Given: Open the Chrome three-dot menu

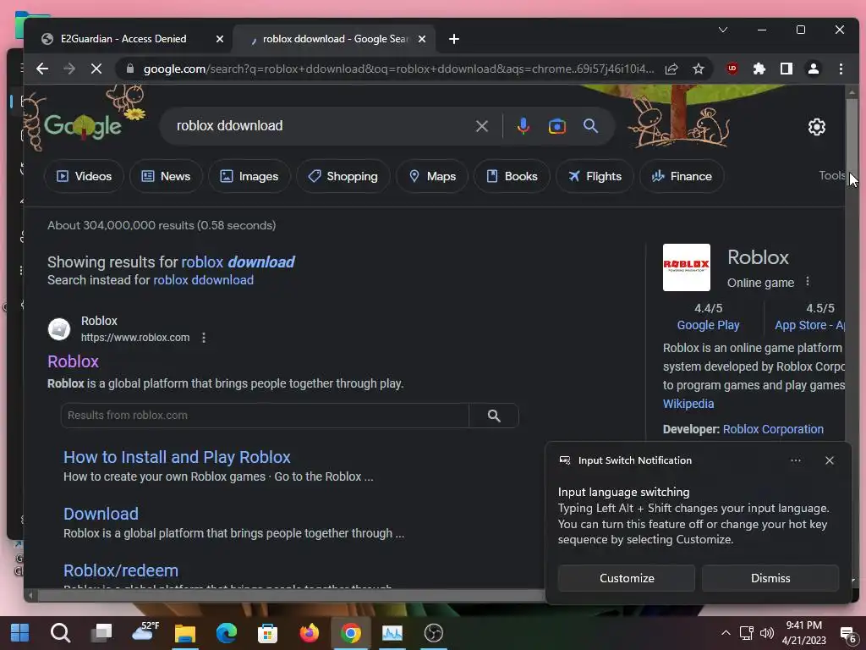Looking at the screenshot, I should click(841, 69).
